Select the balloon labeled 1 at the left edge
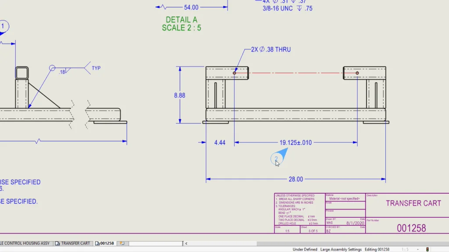Image resolution: width=449 pixels, height=252 pixels. (x=4, y=26)
